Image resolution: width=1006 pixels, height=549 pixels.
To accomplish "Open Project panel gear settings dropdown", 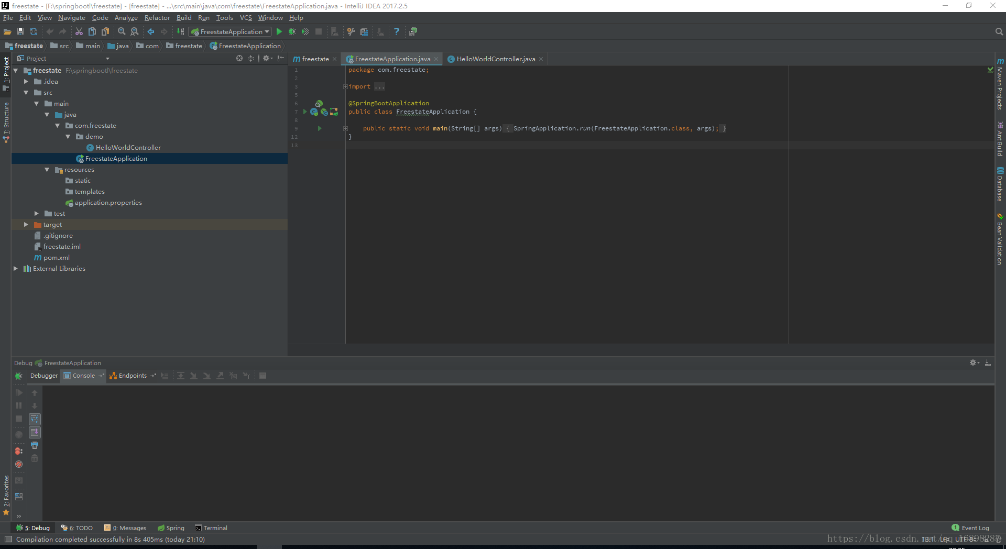I will pos(268,58).
